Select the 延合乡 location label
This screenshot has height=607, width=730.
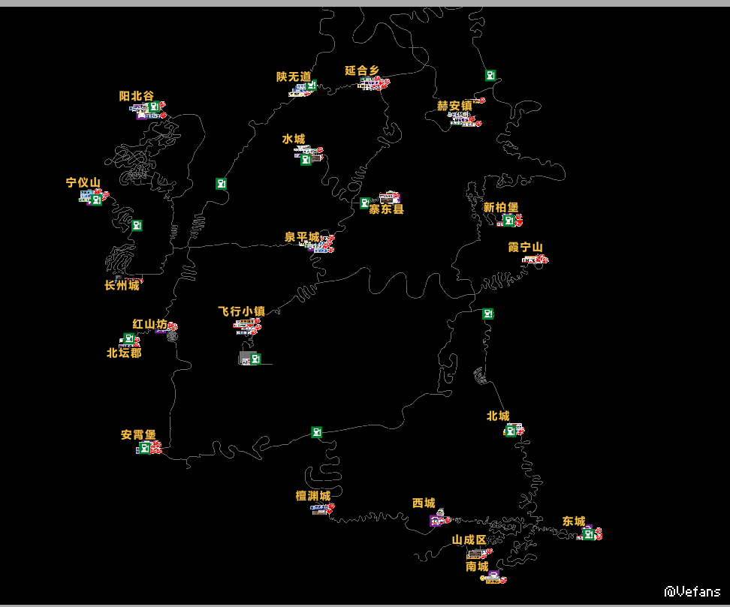[x=362, y=71]
